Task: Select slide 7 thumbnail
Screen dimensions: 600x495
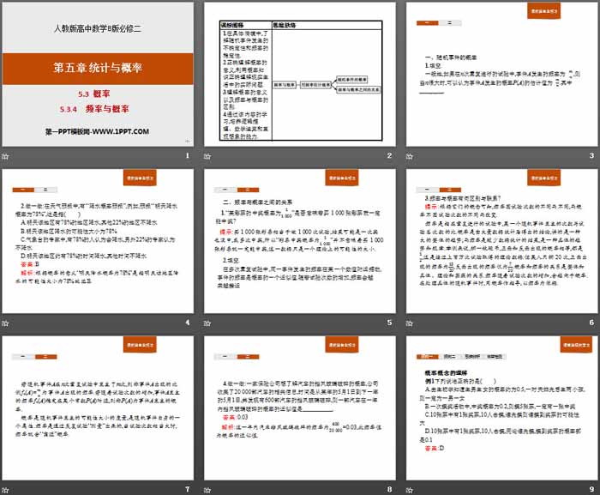Action: point(98,410)
